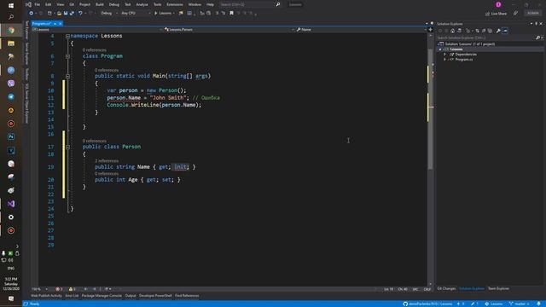The width and height of the screenshot is (546, 307).
Task: Open the Error List panel tab
Action: coord(72,296)
